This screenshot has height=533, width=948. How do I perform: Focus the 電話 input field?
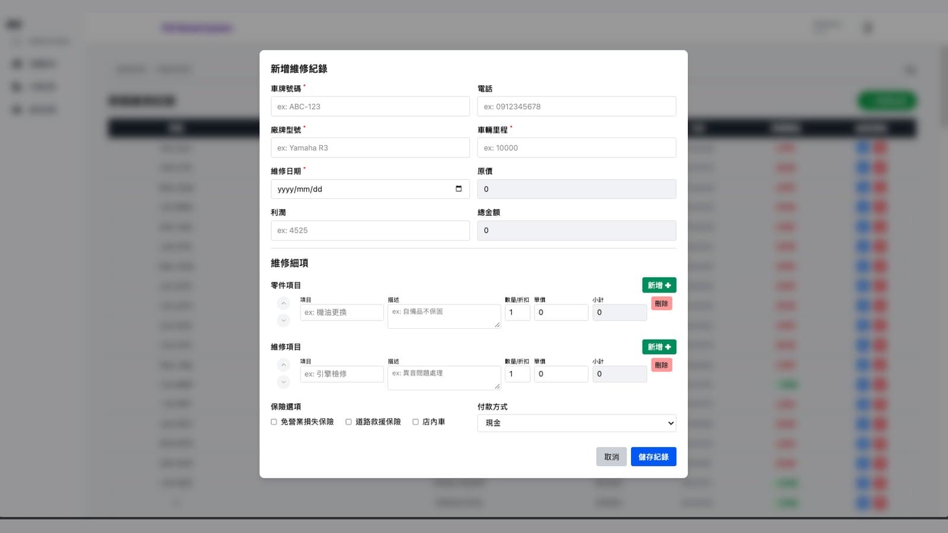577,107
